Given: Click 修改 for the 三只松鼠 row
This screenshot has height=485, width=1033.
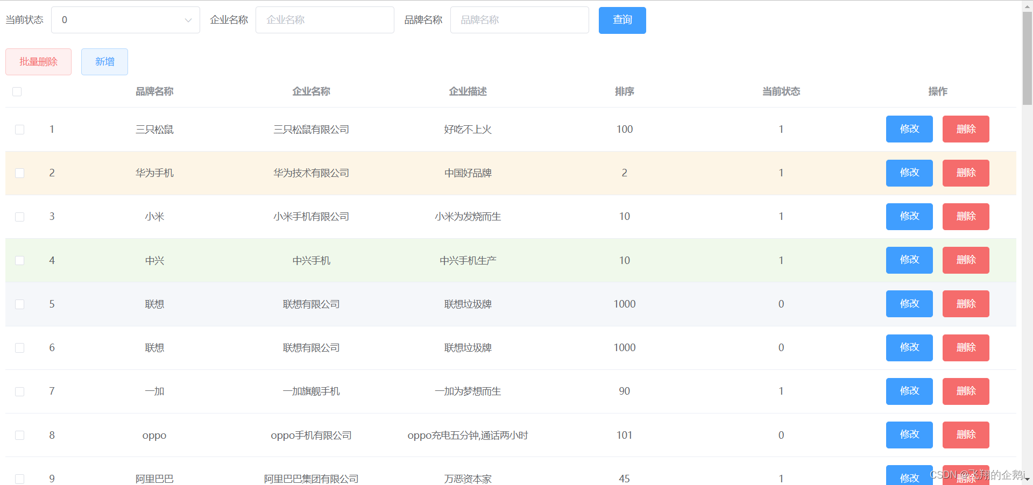Looking at the screenshot, I should [909, 129].
